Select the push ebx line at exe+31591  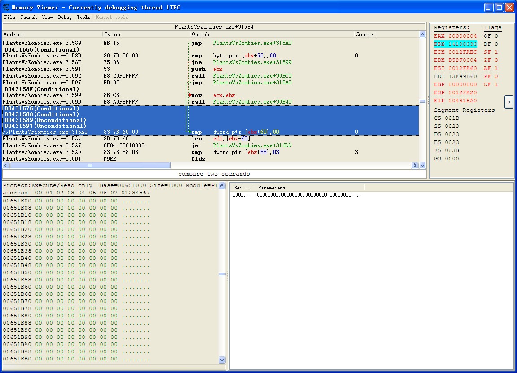pos(210,69)
